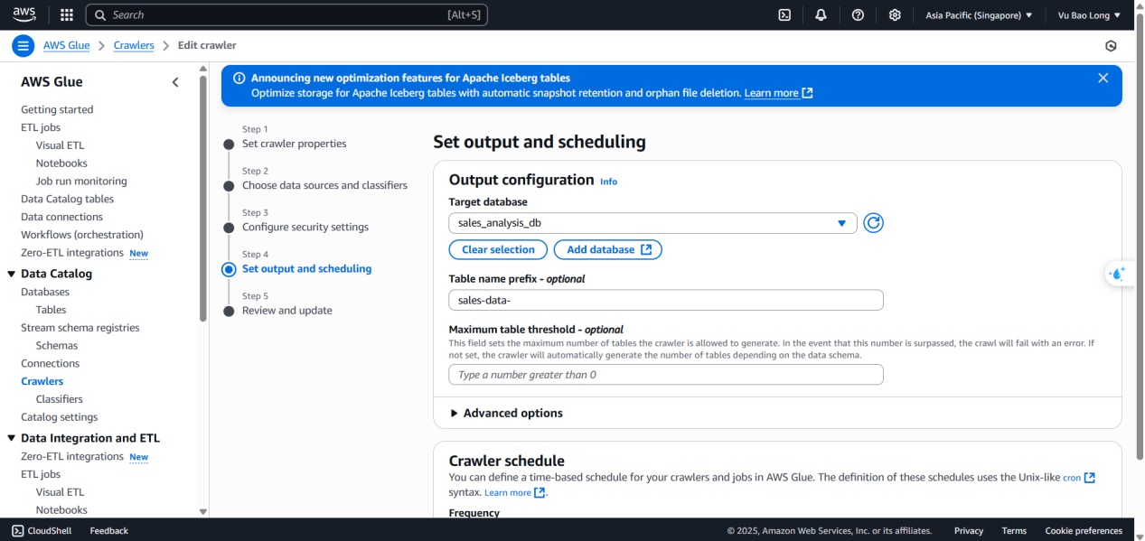The image size is (1145, 541).
Task: Open Data connections in the sidebar
Action: click(62, 217)
